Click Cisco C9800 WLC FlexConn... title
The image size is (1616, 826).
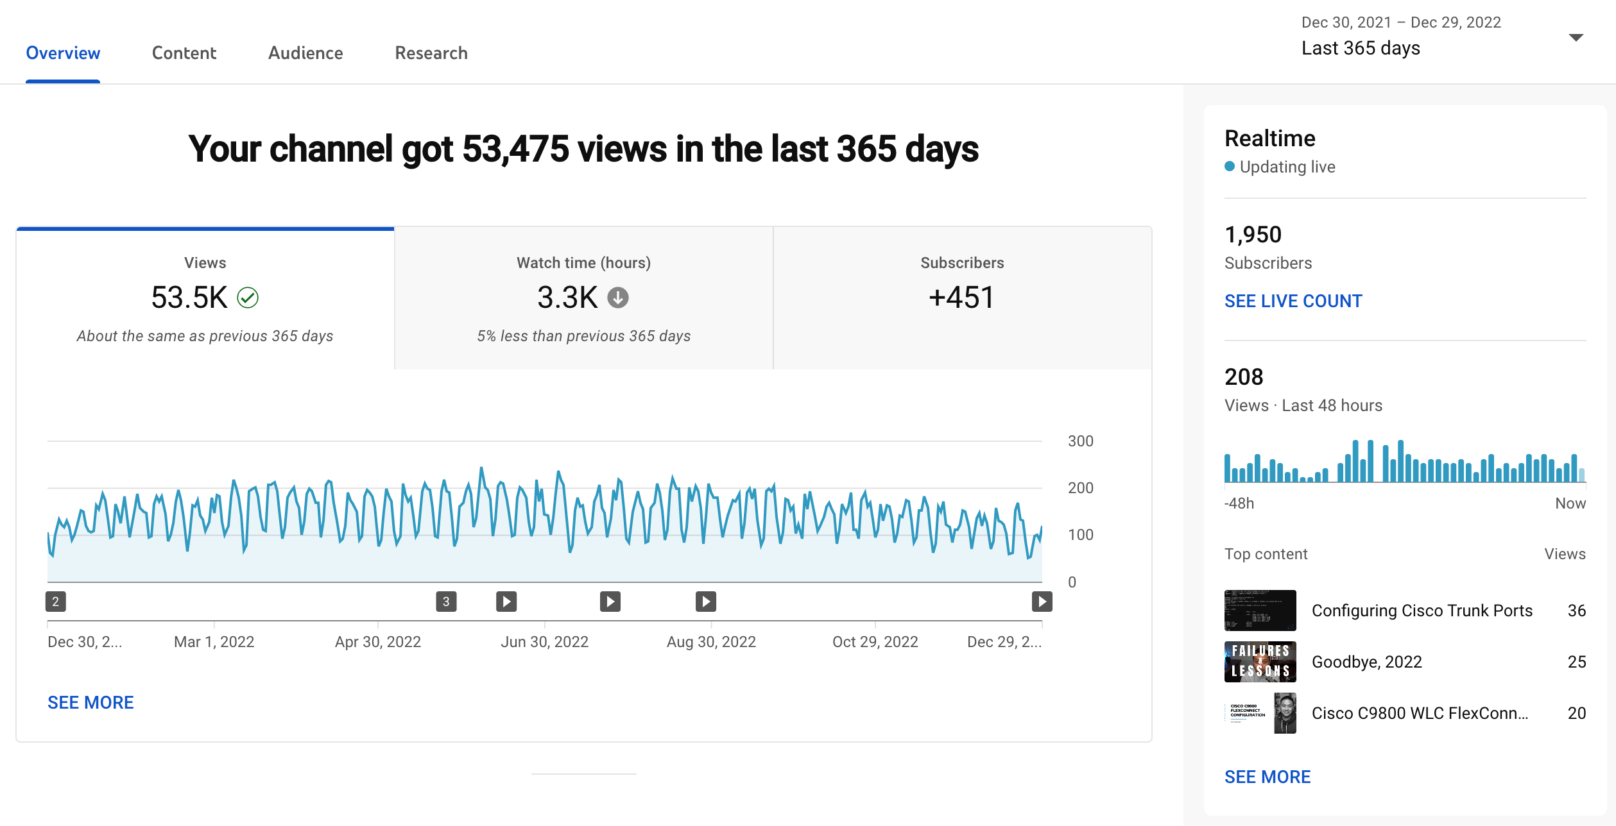(x=1420, y=713)
